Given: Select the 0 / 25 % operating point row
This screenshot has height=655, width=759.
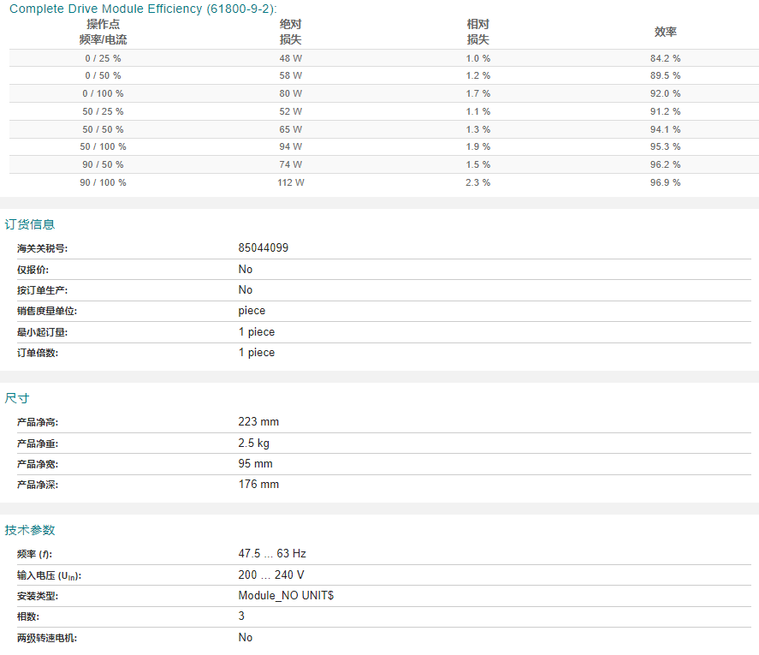Looking at the screenshot, I should coord(384,58).
